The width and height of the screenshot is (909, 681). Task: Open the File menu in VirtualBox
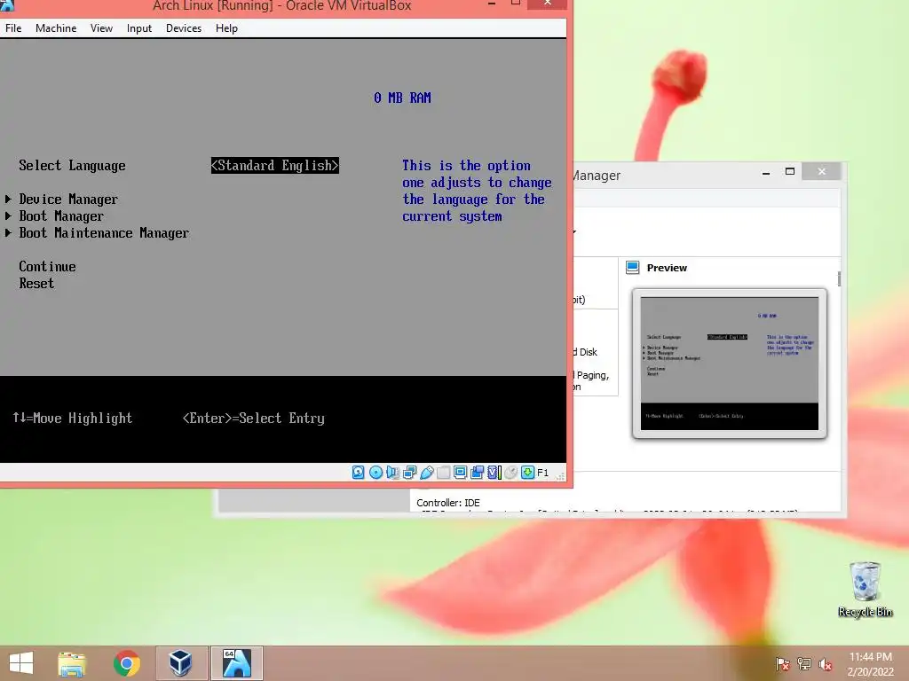tap(13, 27)
